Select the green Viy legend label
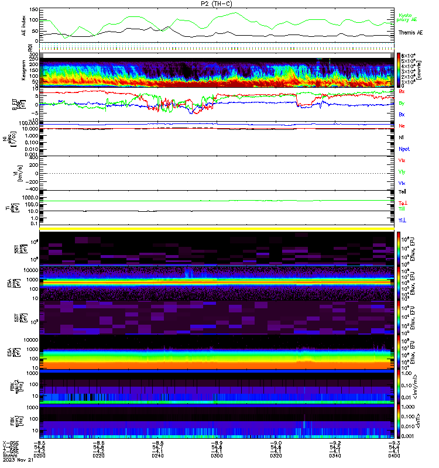The image size is (439, 468). [x=402, y=172]
